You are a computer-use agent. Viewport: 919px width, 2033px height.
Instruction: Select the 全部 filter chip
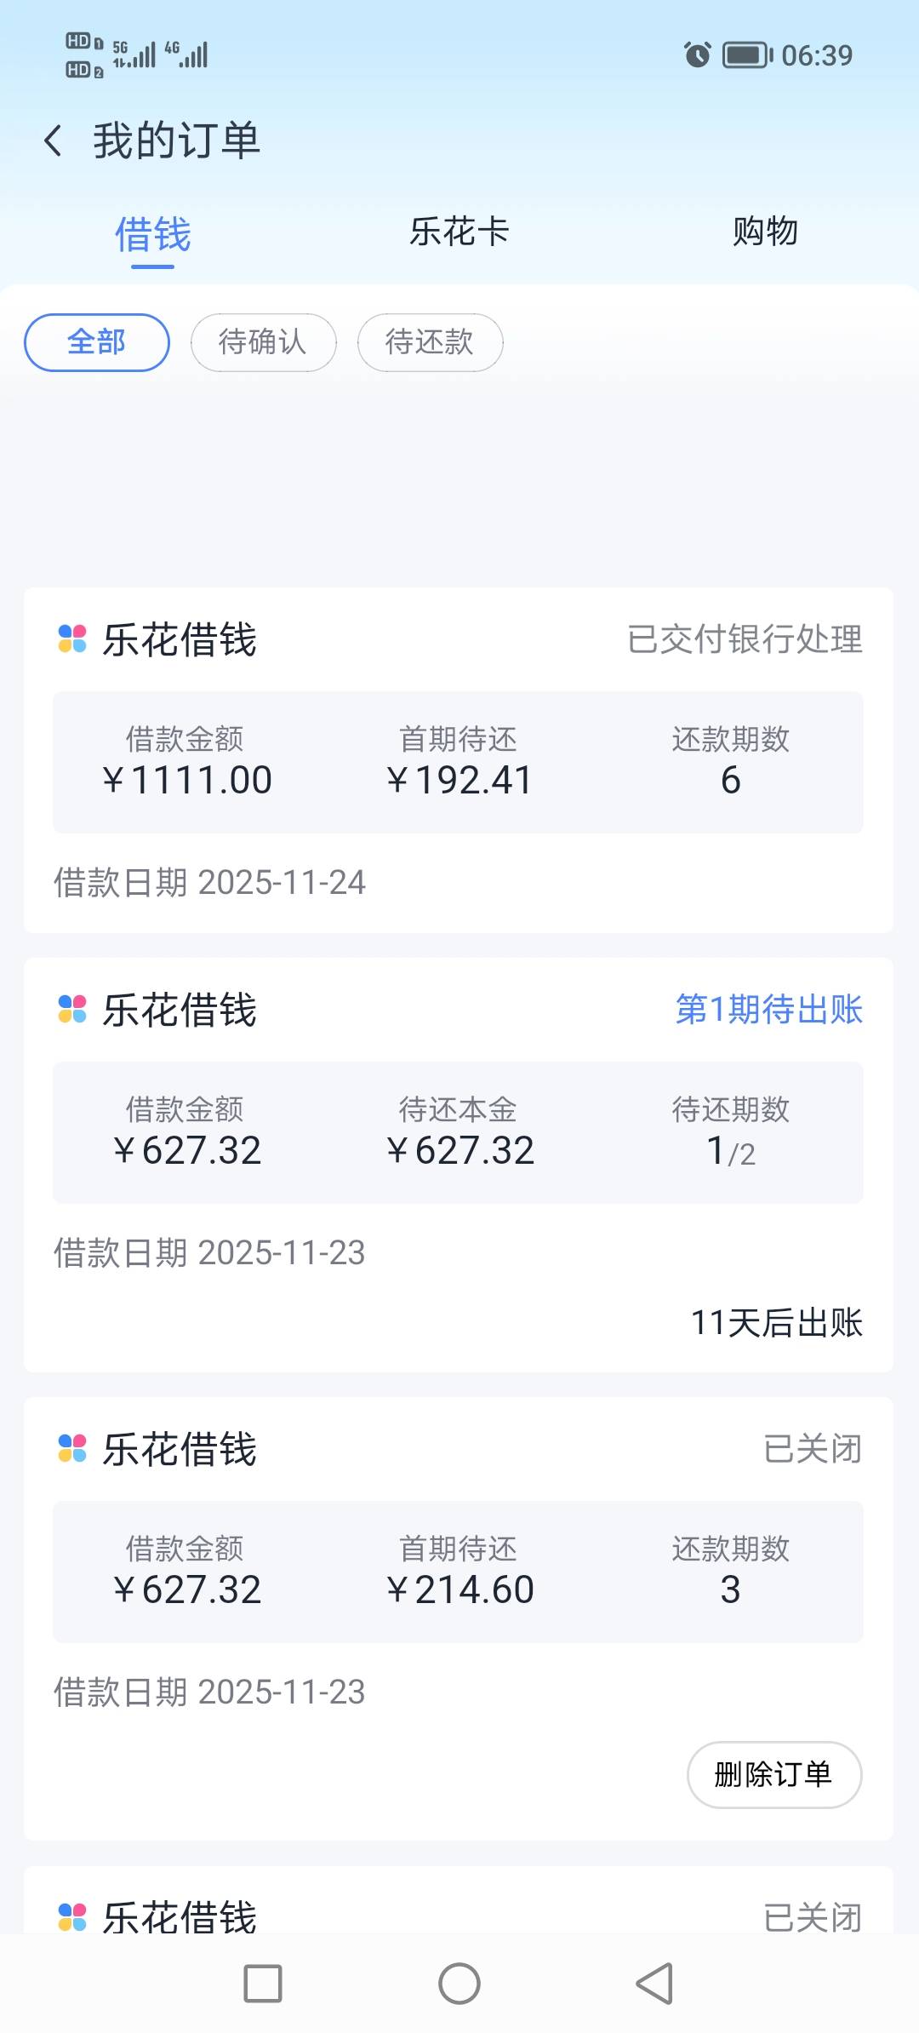[x=97, y=342]
